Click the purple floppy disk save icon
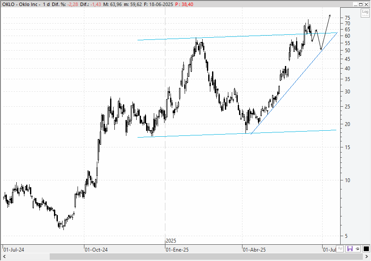 350,249
